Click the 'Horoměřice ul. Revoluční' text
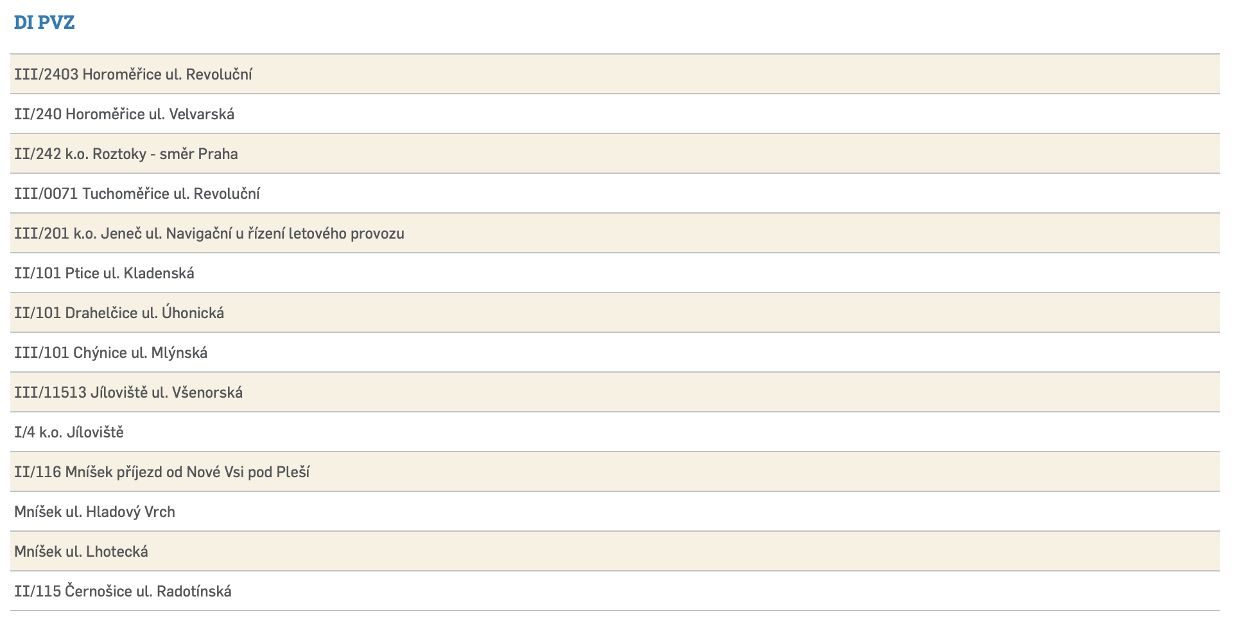The height and width of the screenshot is (626, 1234). [x=167, y=74]
